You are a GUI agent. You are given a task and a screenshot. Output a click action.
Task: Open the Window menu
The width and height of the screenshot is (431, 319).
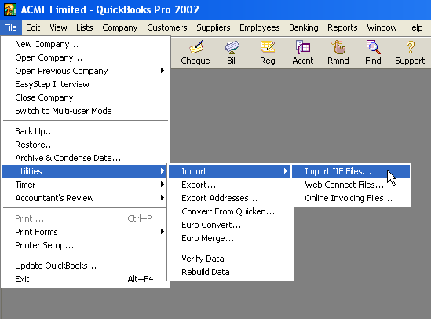pos(382,27)
